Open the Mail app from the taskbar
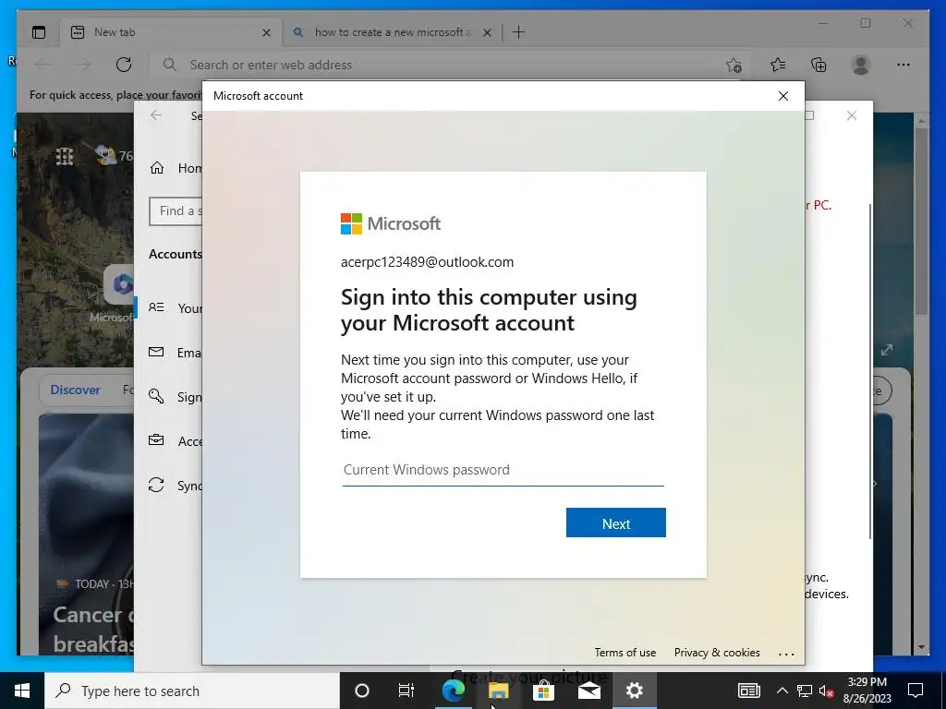 pyautogui.click(x=588, y=691)
